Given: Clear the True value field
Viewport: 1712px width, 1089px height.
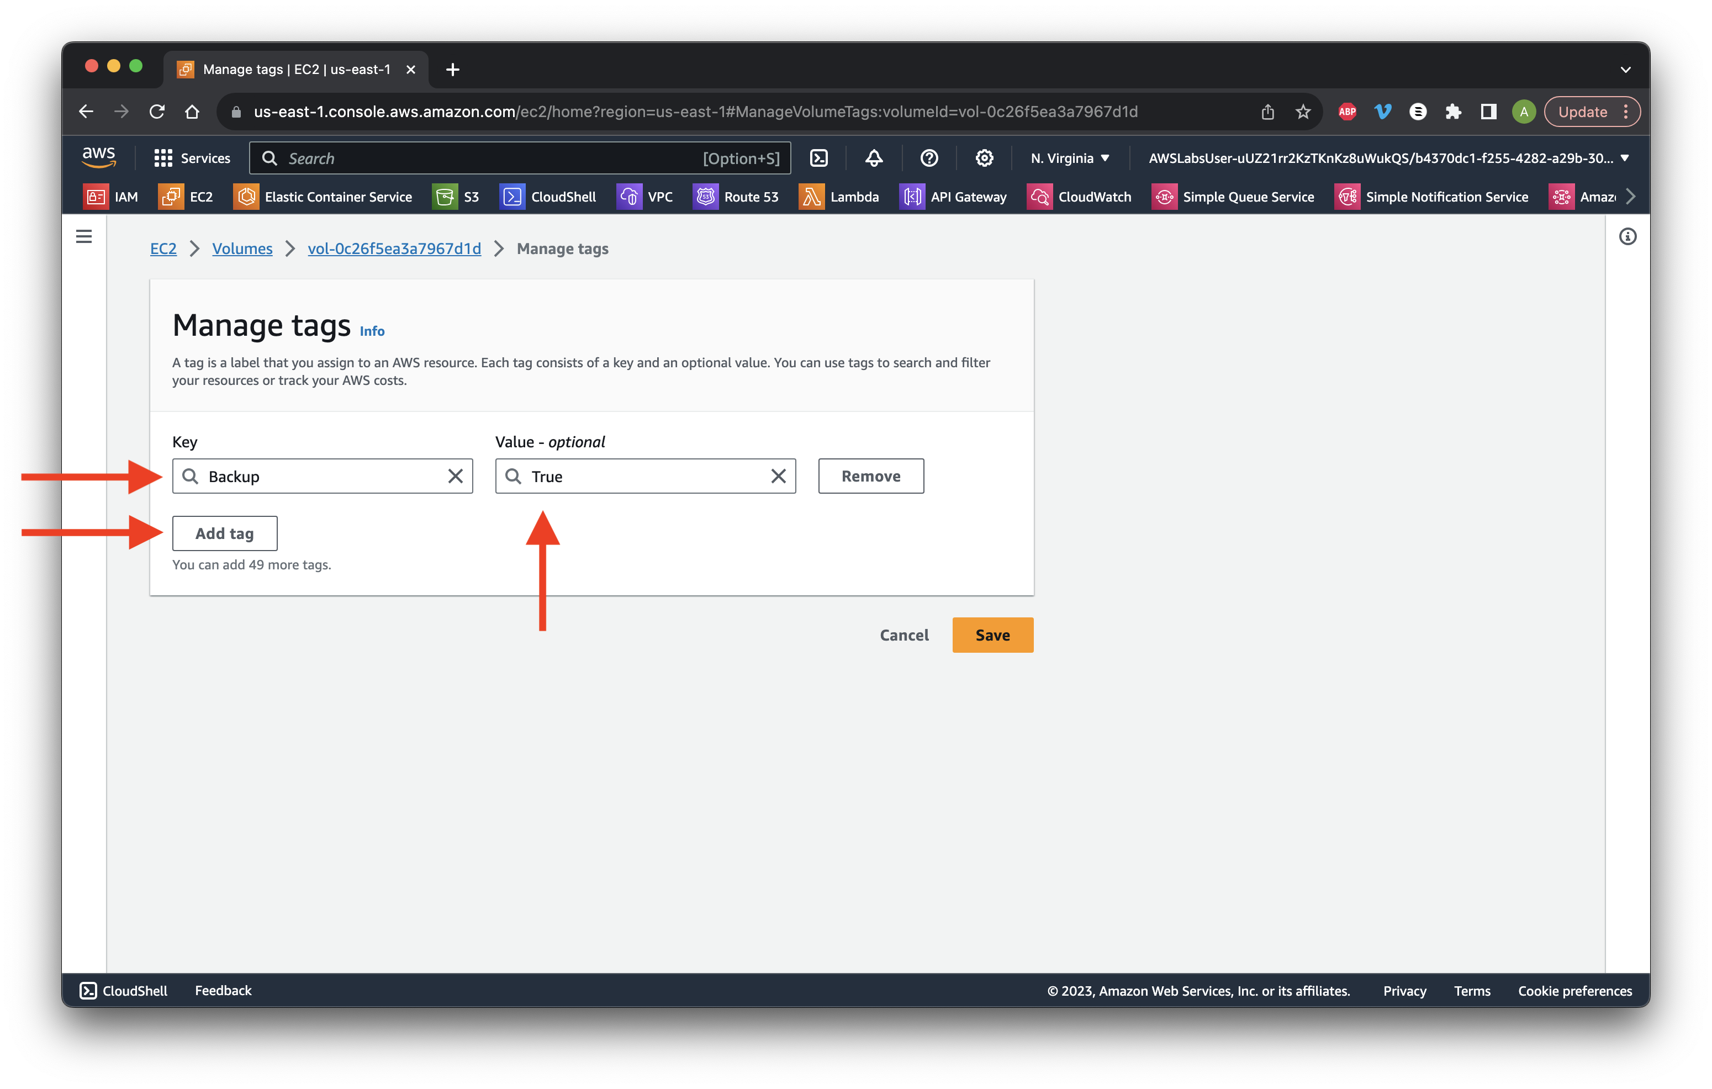Looking at the screenshot, I should point(779,475).
